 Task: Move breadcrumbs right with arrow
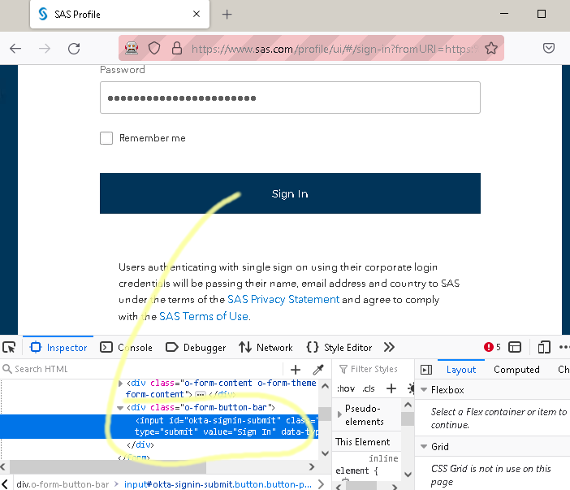pos(321,484)
